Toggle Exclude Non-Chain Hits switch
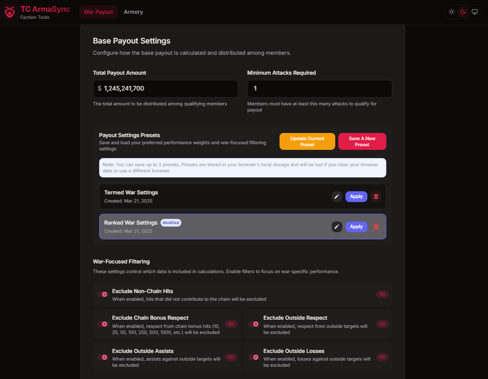The image size is (488, 379). tap(103, 294)
